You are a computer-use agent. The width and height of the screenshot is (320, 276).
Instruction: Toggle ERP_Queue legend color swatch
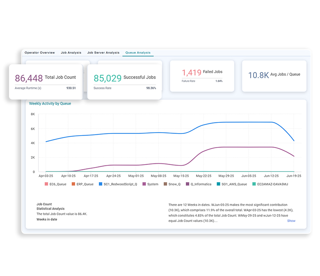(74, 184)
